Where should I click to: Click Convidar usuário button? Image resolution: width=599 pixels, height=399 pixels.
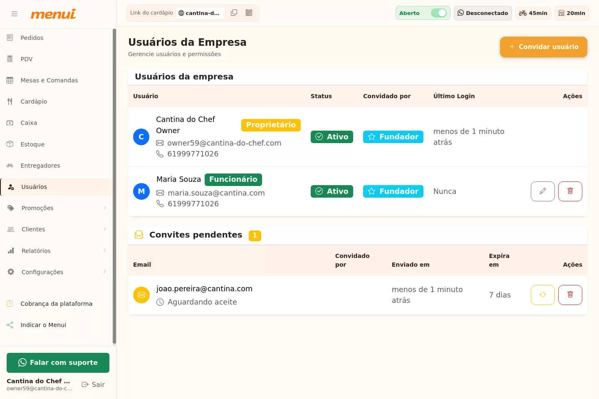pos(544,47)
